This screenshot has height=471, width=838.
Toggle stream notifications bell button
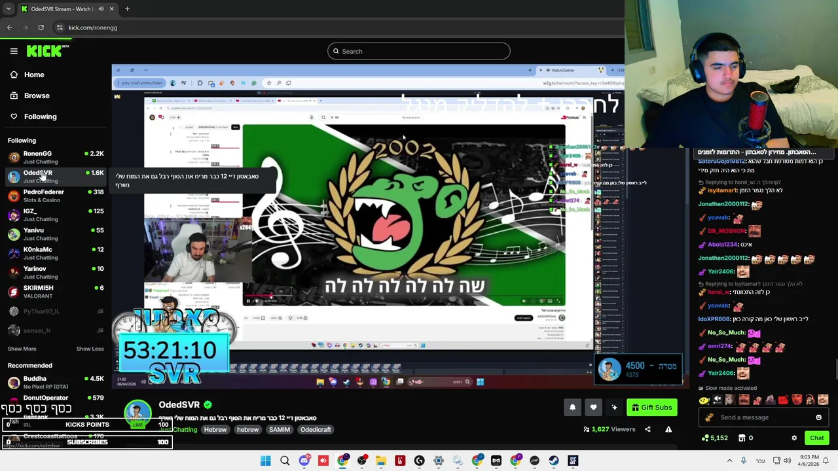click(x=572, y=408)
